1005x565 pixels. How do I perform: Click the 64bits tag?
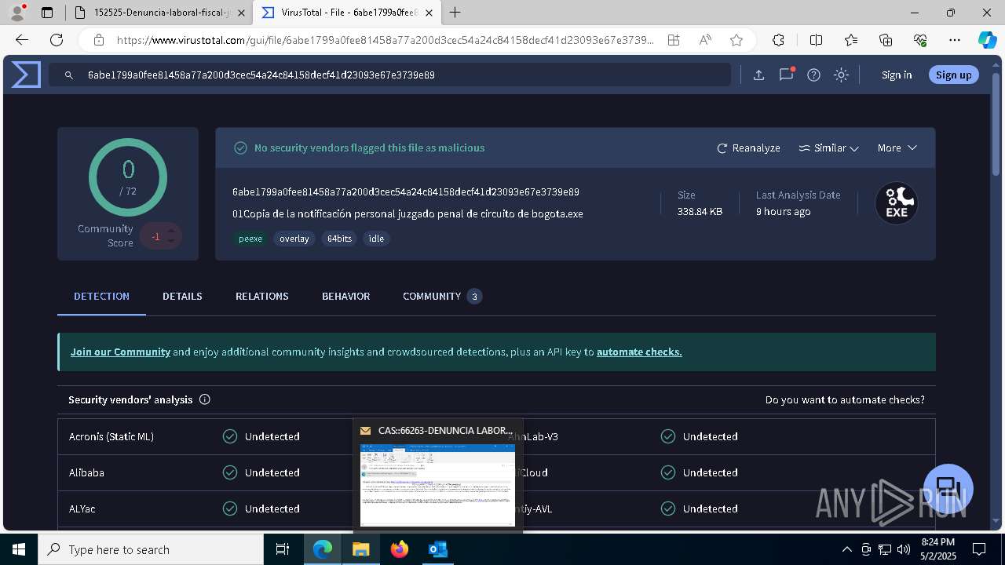(x=339, y=239)
